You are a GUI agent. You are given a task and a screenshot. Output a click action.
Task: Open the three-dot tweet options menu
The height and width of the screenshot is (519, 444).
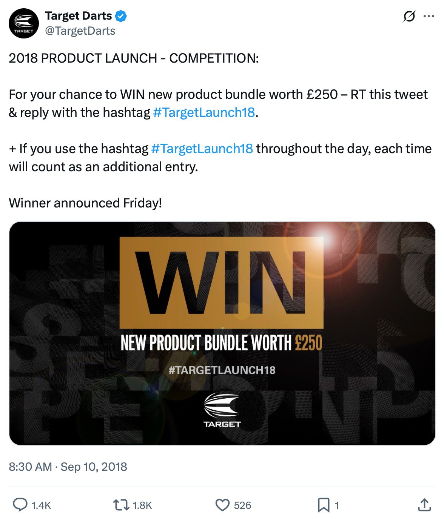click(x=429, y=15)
